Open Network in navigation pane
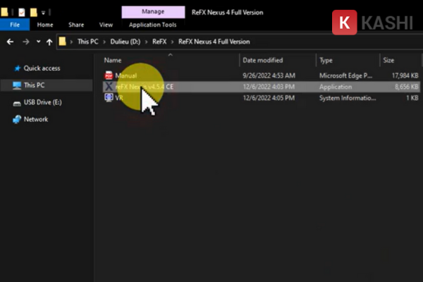 36,119
